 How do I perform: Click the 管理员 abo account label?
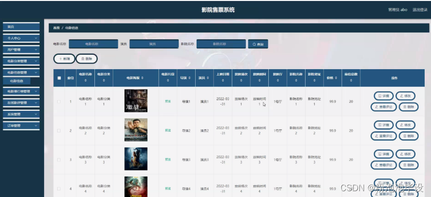click(x=398, y=10)
